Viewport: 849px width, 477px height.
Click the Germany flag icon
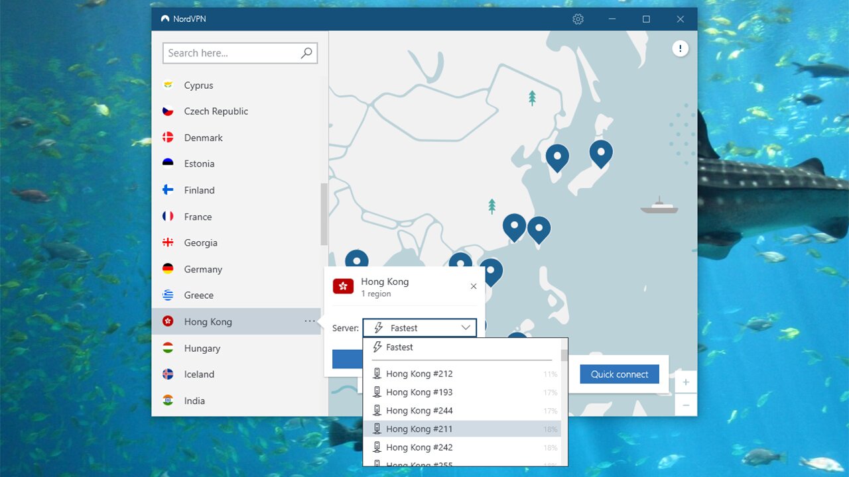click(168, 269)
